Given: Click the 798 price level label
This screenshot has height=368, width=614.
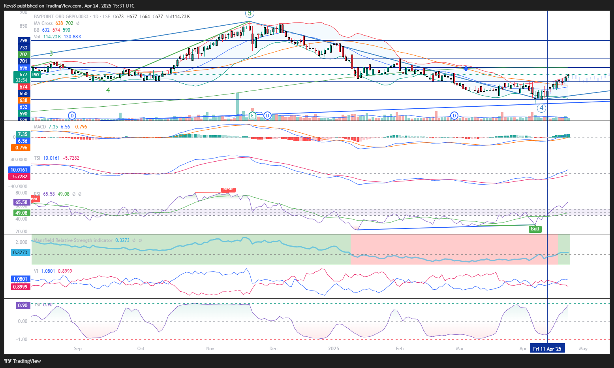Looking at the screenshot, I should click(x=24, y=41).
